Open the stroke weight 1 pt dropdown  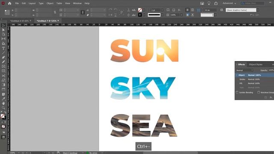tap(162, 10)
